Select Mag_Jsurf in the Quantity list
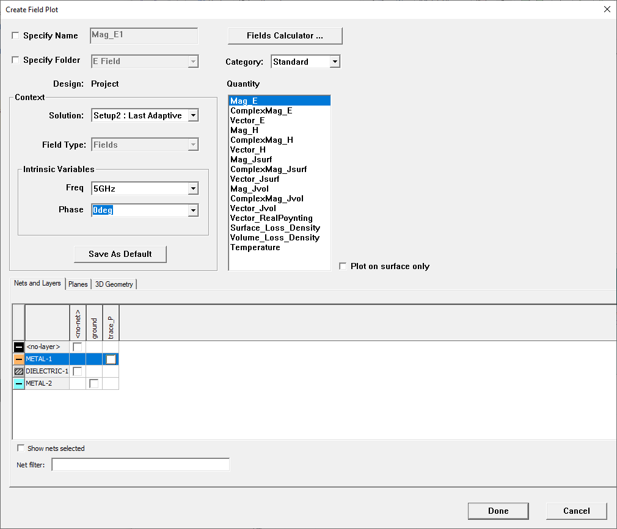The image size is (617, 529). (x=250, y=159)
